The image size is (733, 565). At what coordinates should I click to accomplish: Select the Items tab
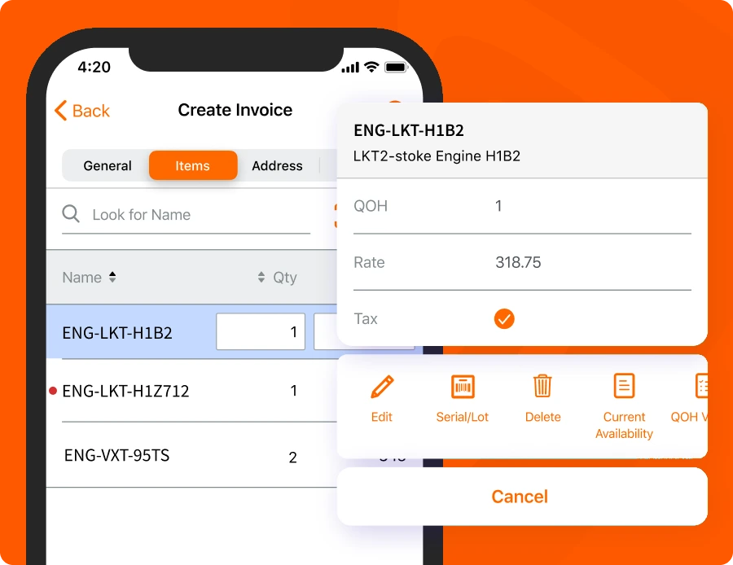pyautogui.click(x=193, y=165)
